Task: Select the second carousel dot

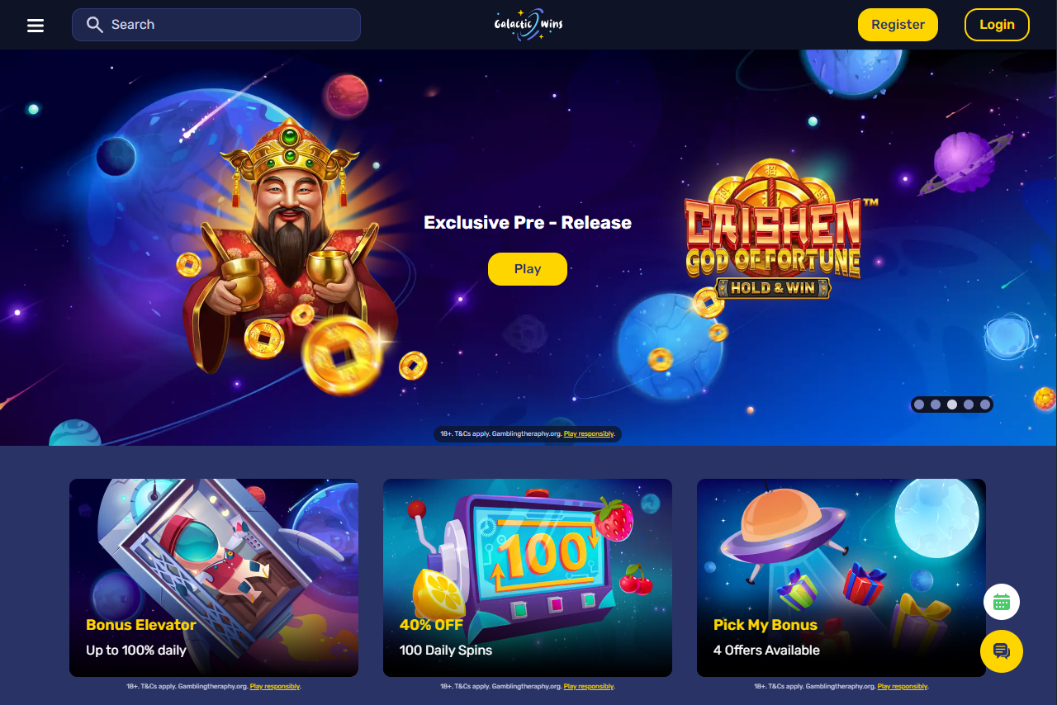Action: (936, 405)
